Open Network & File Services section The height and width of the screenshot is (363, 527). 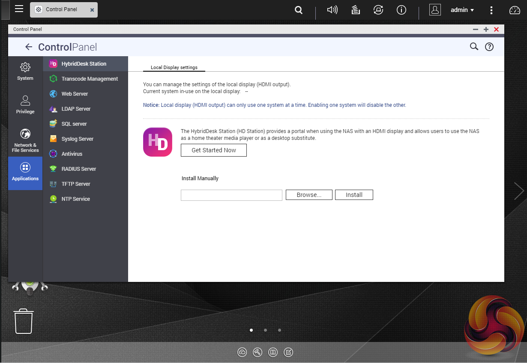[25, 140]
